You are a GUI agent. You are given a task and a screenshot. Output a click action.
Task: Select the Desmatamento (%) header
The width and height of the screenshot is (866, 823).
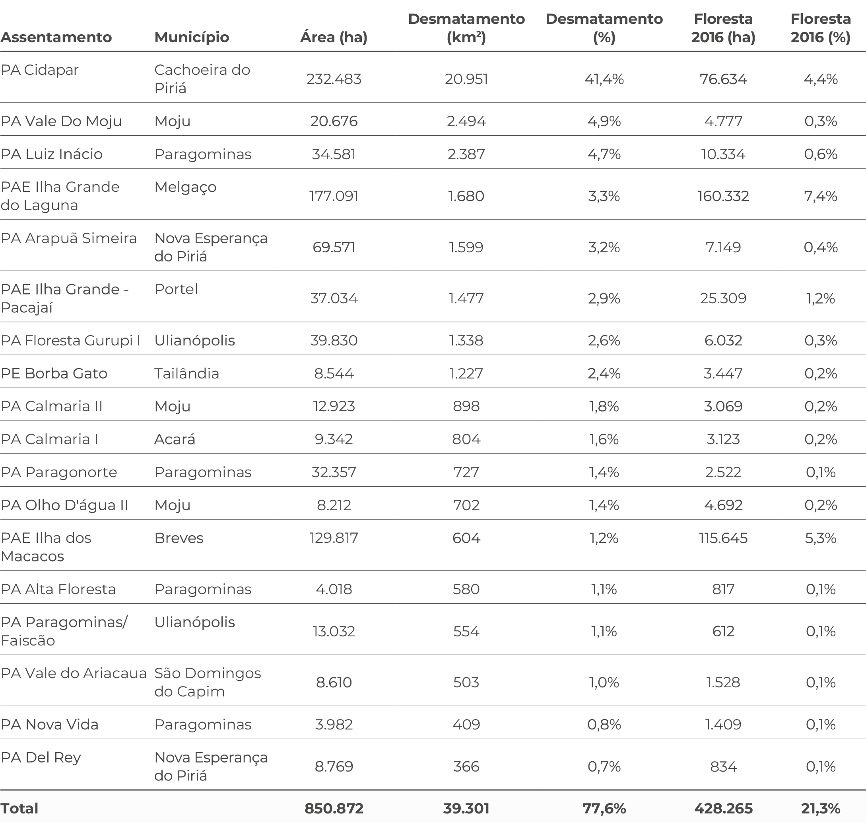click(604, 28)
